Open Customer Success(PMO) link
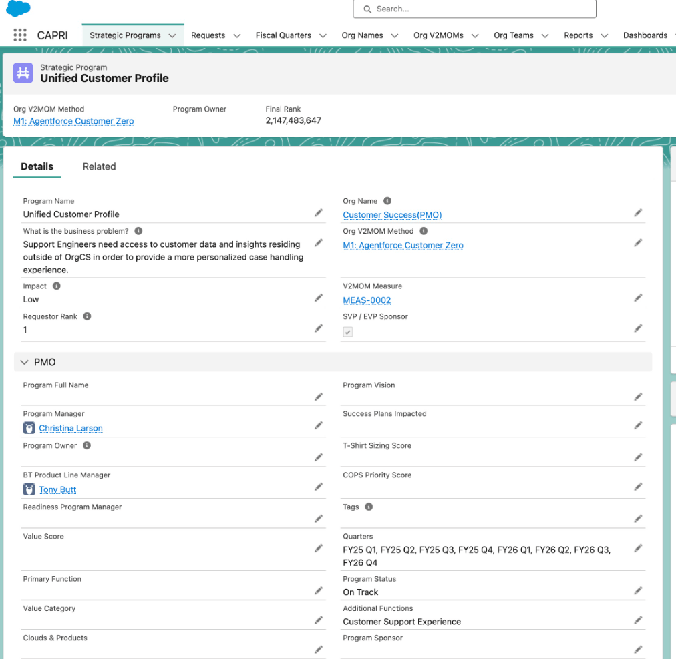This screenshot has height=659, width=676. (392, 214)
